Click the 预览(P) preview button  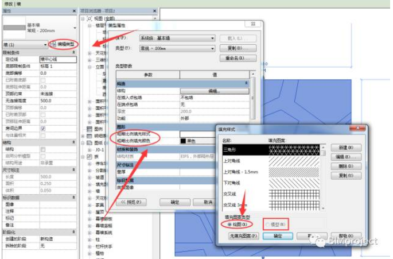point(131,202)
